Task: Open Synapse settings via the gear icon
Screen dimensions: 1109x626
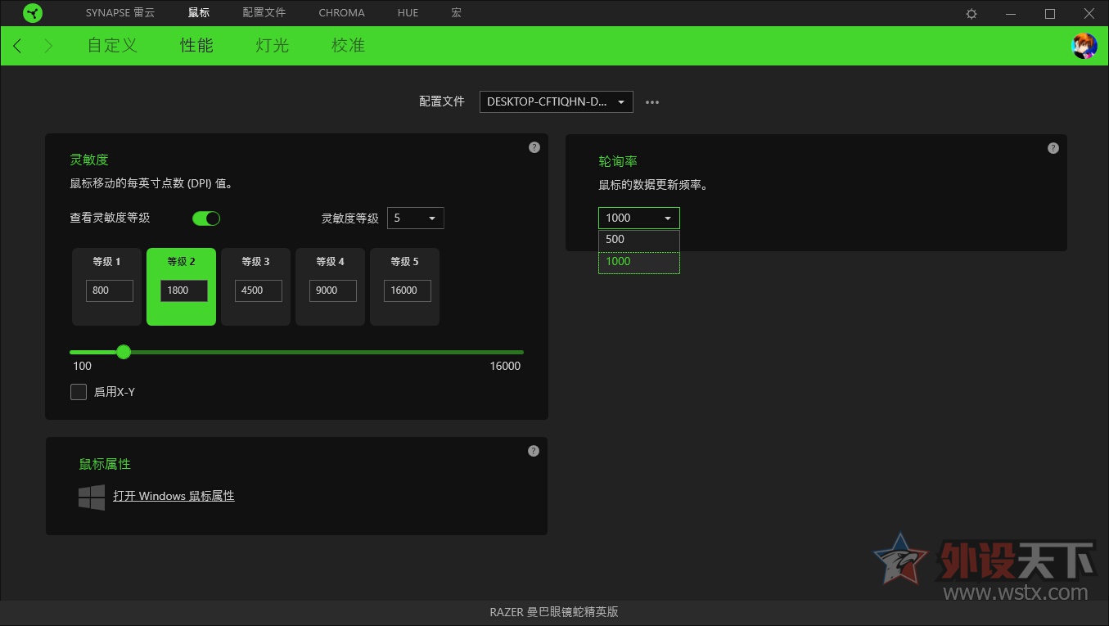Action: pos(970,13)
